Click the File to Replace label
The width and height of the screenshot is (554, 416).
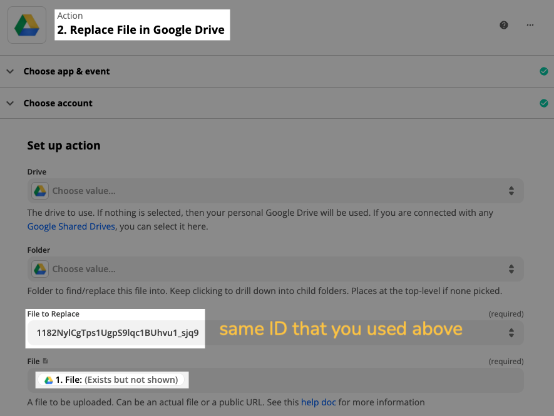coord(53,314)
